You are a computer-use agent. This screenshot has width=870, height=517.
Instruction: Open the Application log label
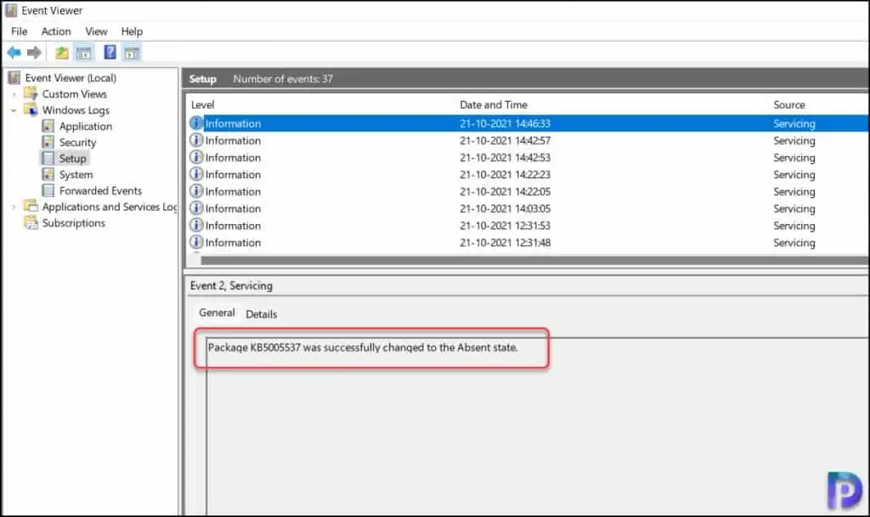[x=86, y=126]
